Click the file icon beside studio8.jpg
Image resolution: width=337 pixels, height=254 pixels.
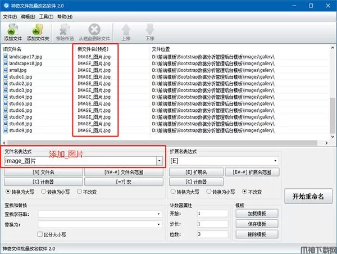pos(6,124)
